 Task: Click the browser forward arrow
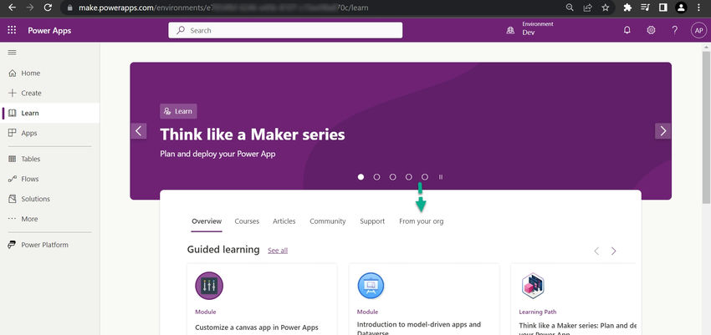pyautogui.click(x=30, y=8)
